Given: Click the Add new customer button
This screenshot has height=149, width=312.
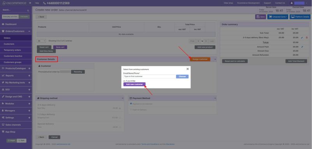Looking at the screenshot, I should (134, 84).
